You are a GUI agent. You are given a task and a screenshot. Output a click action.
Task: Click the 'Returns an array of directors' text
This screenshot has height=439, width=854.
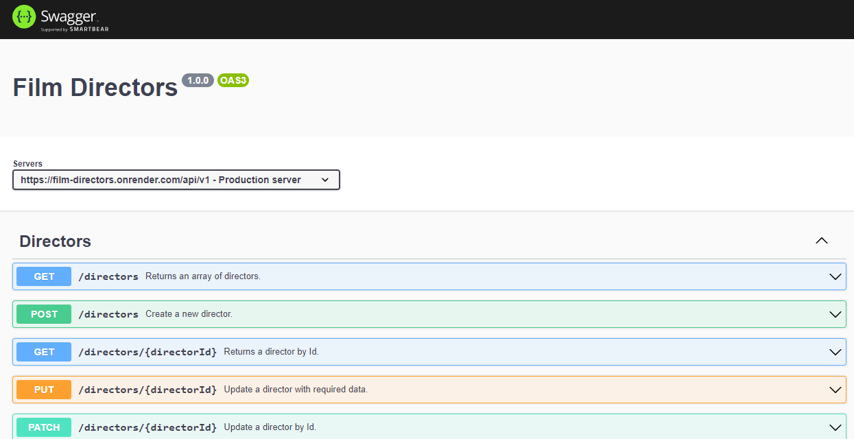(x=202, y=276)
